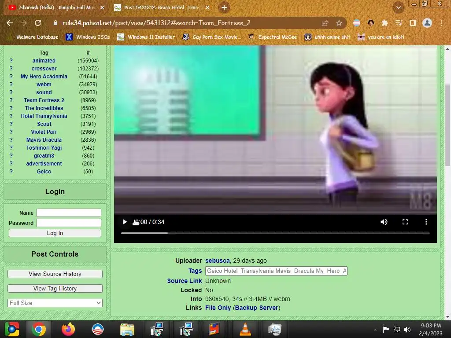Open the Obama logo app in taskbar
451x338 pixels.
(97, 329)
